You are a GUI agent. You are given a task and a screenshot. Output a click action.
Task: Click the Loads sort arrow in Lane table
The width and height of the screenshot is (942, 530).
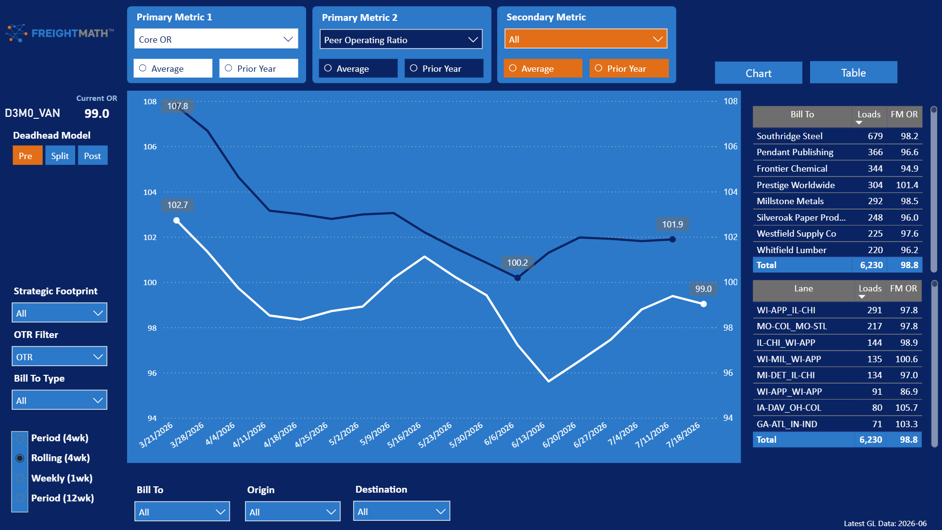[862, 297]
